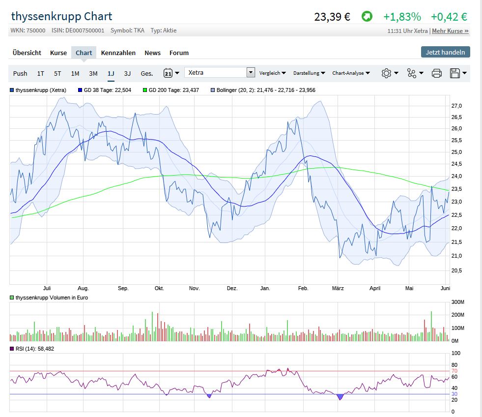The width and height of the screenshot is (482, 417).
Task: Go to the Übersicht tab
Action: (27, 53)
